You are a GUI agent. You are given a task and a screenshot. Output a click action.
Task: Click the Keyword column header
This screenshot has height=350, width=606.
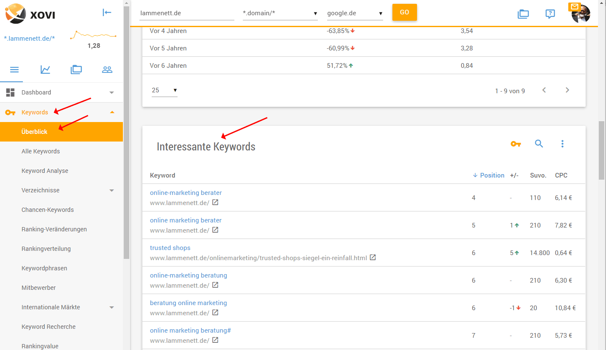(162, 175)
